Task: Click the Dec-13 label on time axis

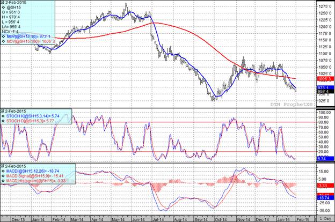Action: pyautogui.click(x=18, y=219)
